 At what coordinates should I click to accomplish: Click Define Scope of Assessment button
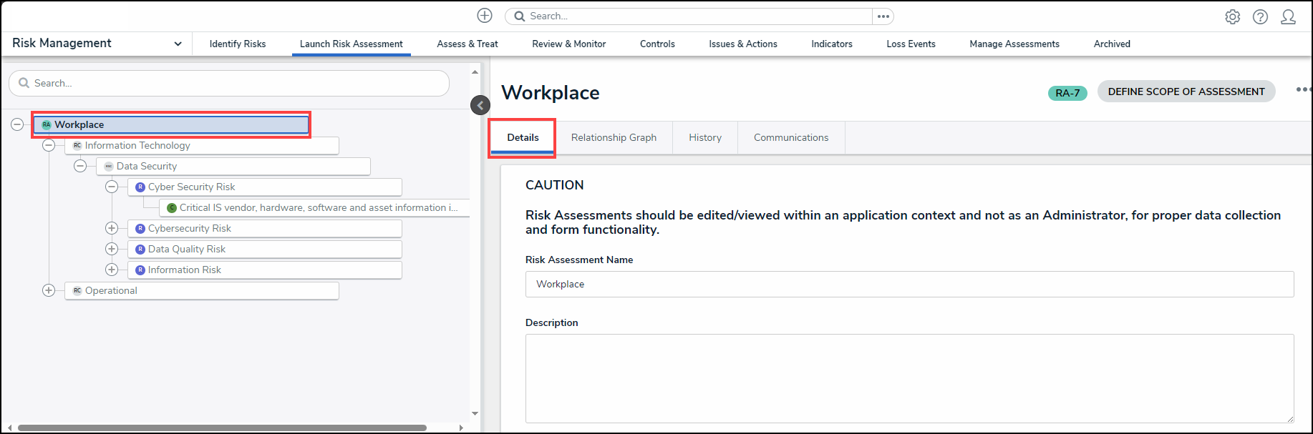[x=1186, y=92]
